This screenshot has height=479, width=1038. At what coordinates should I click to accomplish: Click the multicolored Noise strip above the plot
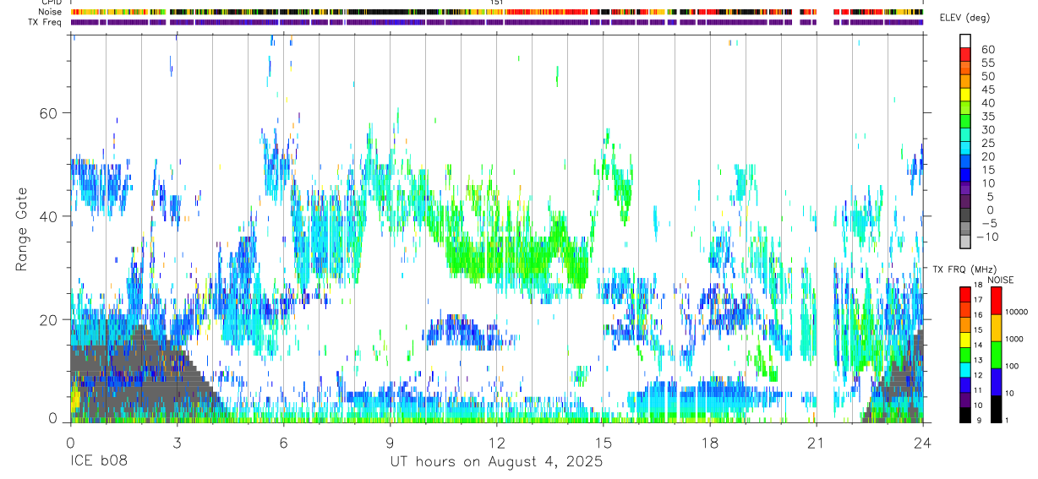coord(496,12)
